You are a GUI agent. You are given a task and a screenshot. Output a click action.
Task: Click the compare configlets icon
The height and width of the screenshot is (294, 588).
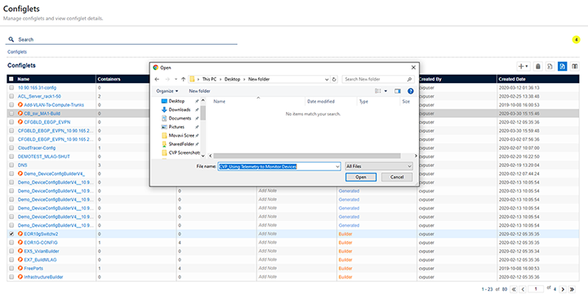[x=574, y=66]
